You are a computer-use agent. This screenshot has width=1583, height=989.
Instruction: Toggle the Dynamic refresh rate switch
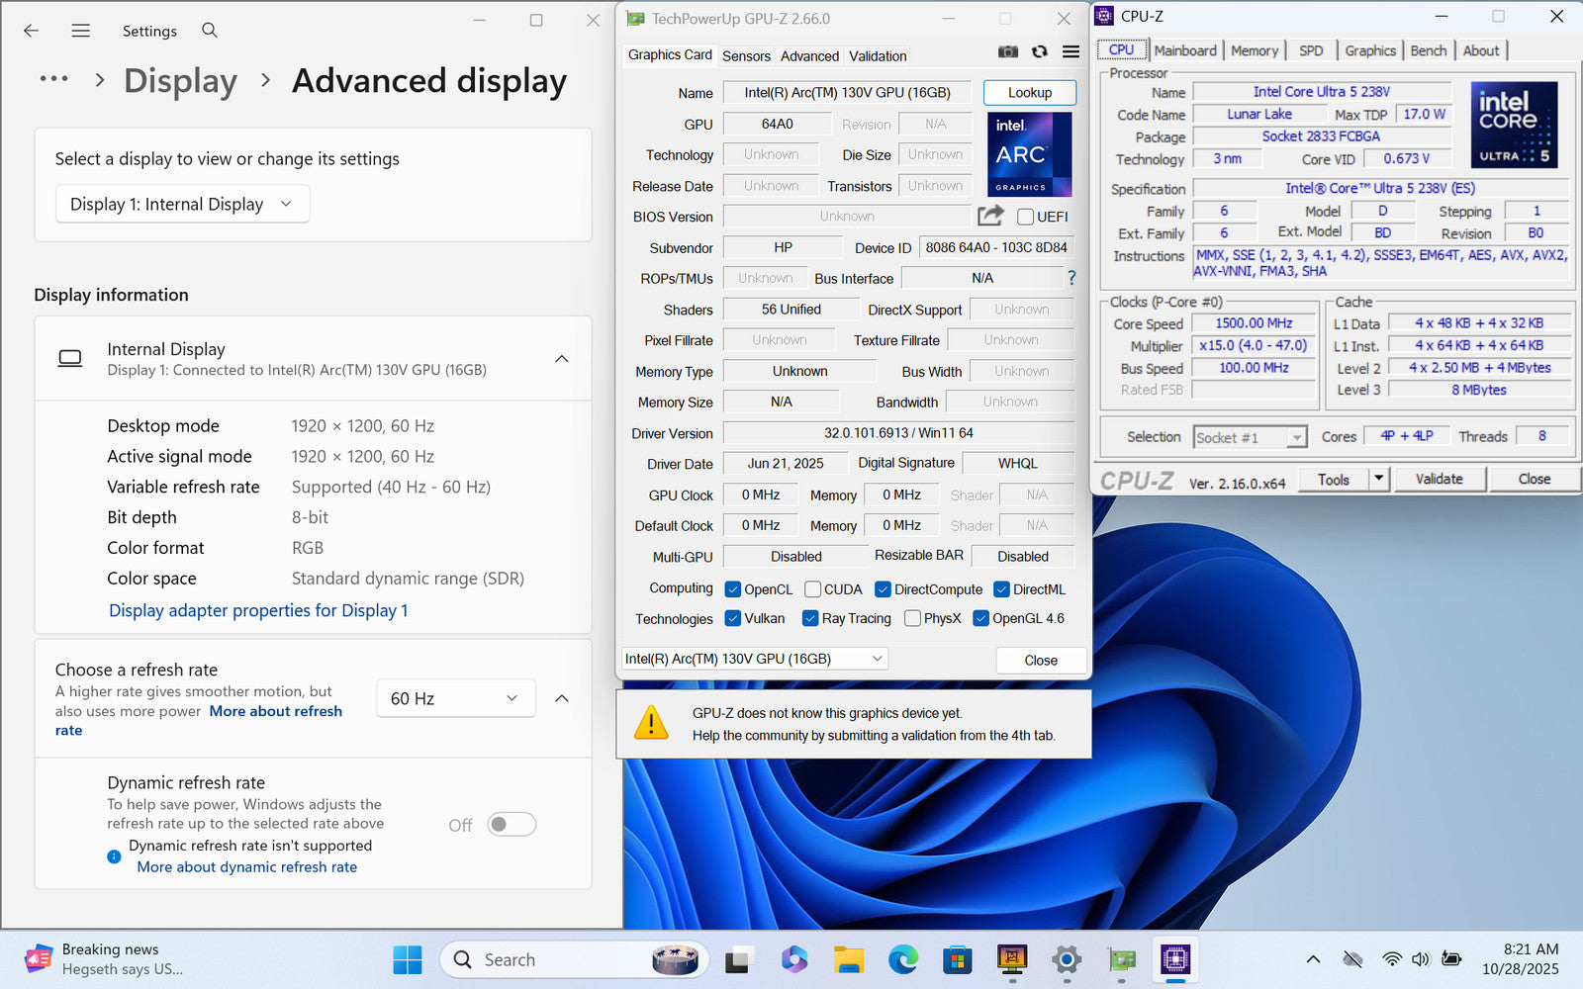click(x=512, y=825)
